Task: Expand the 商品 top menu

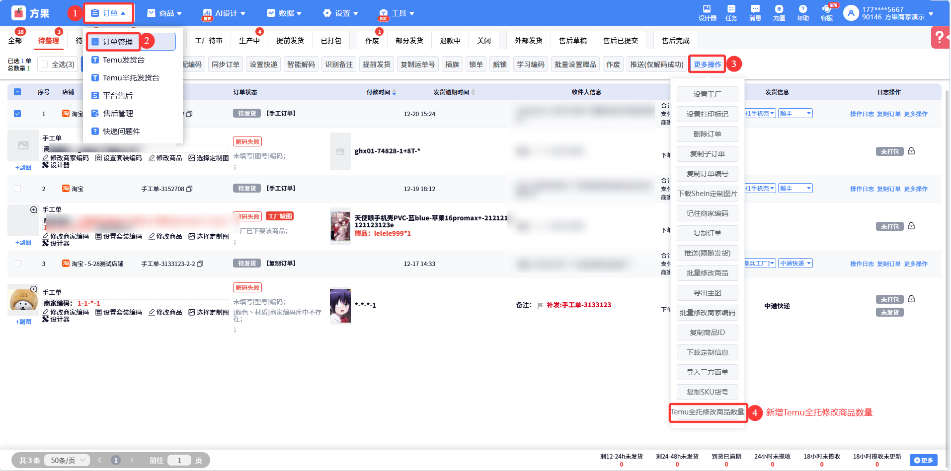Action: [164, 13]
